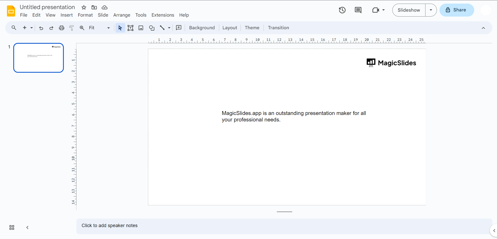The width and height of the screenshot is (497, 239).
Task: Open the shape tool
Action: 152,28
